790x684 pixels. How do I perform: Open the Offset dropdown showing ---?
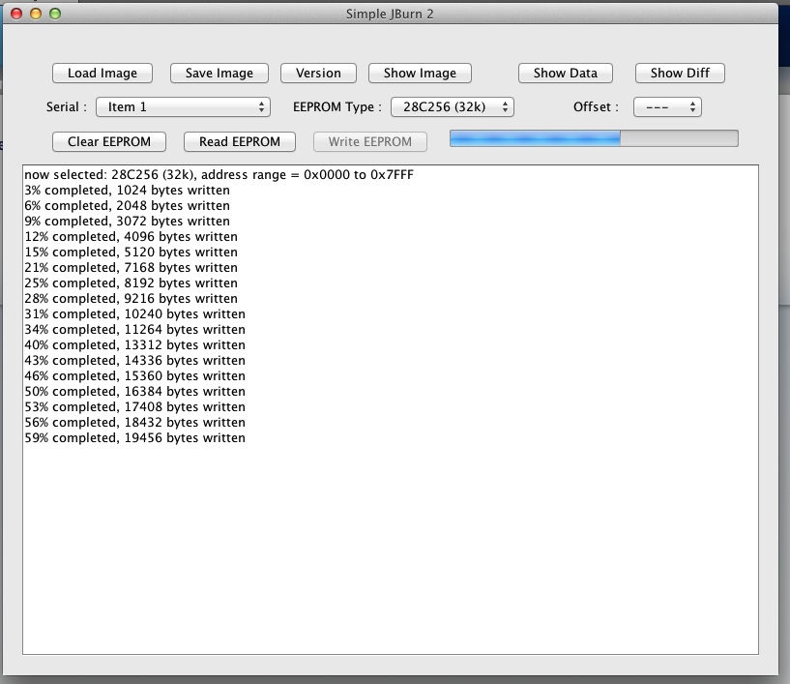(667, 107)
